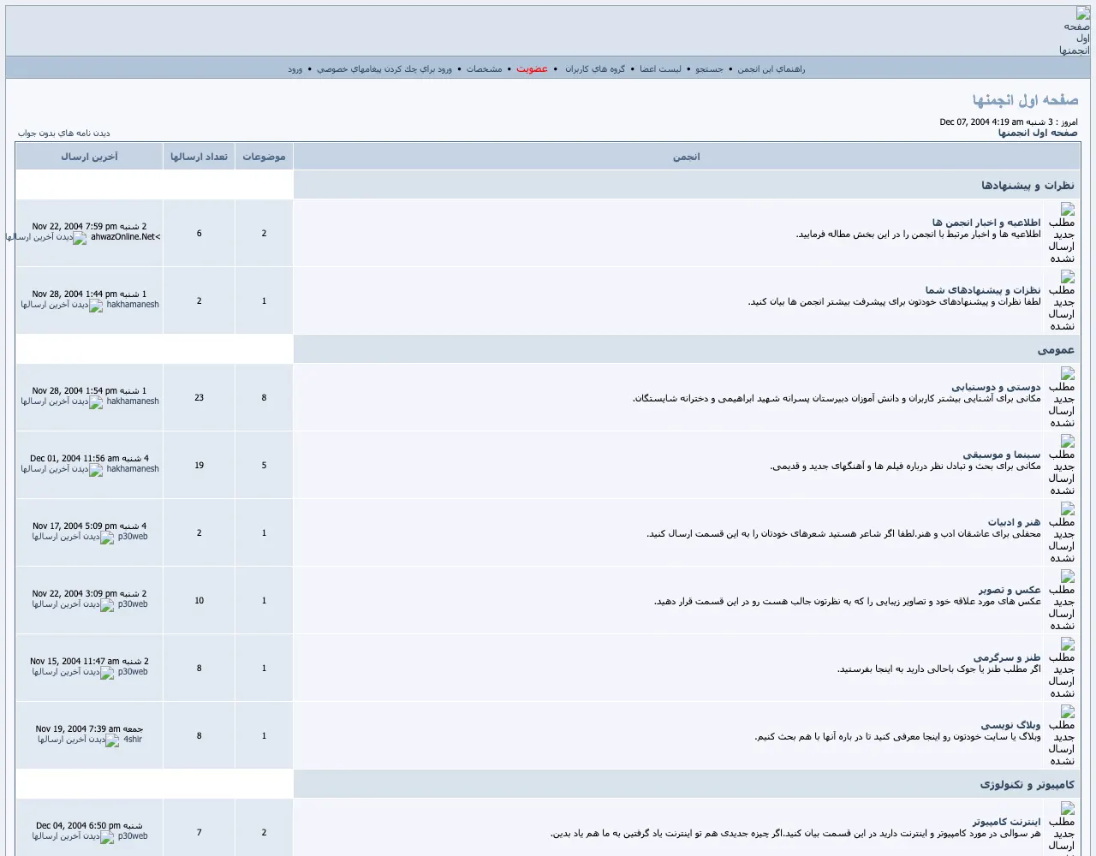Open 'راهنمای این انجمن' in the navigation bar
Screen dimensions: 1096x856
(x=771, y=69)
